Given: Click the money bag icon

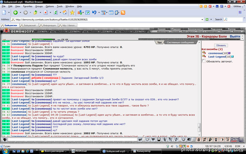Looking at the screenshot, I should [x=198, y=139].
